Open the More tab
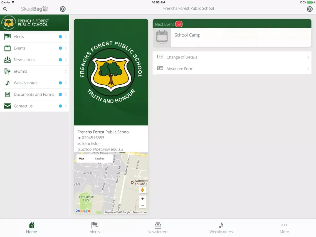Viewport: 316px width, 237px height. [x=284, y=228]
